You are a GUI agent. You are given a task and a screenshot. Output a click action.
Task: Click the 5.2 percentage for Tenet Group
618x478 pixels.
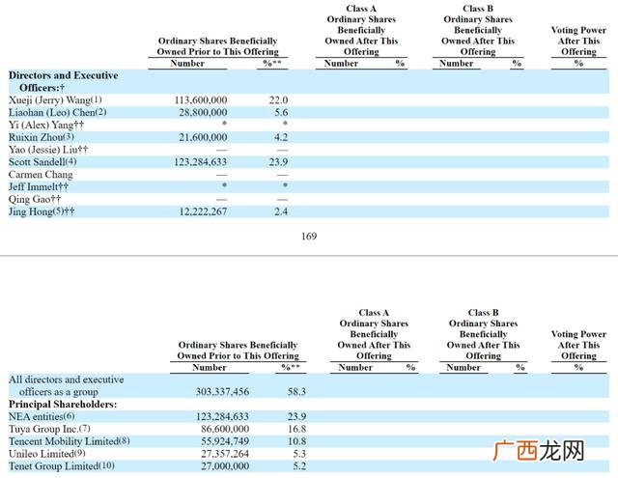(x=299, y=466)
